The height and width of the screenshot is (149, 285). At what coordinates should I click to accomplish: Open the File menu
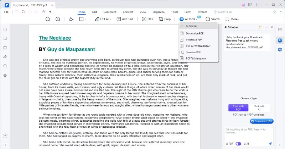pyautogui.click(x=6, y=12)
